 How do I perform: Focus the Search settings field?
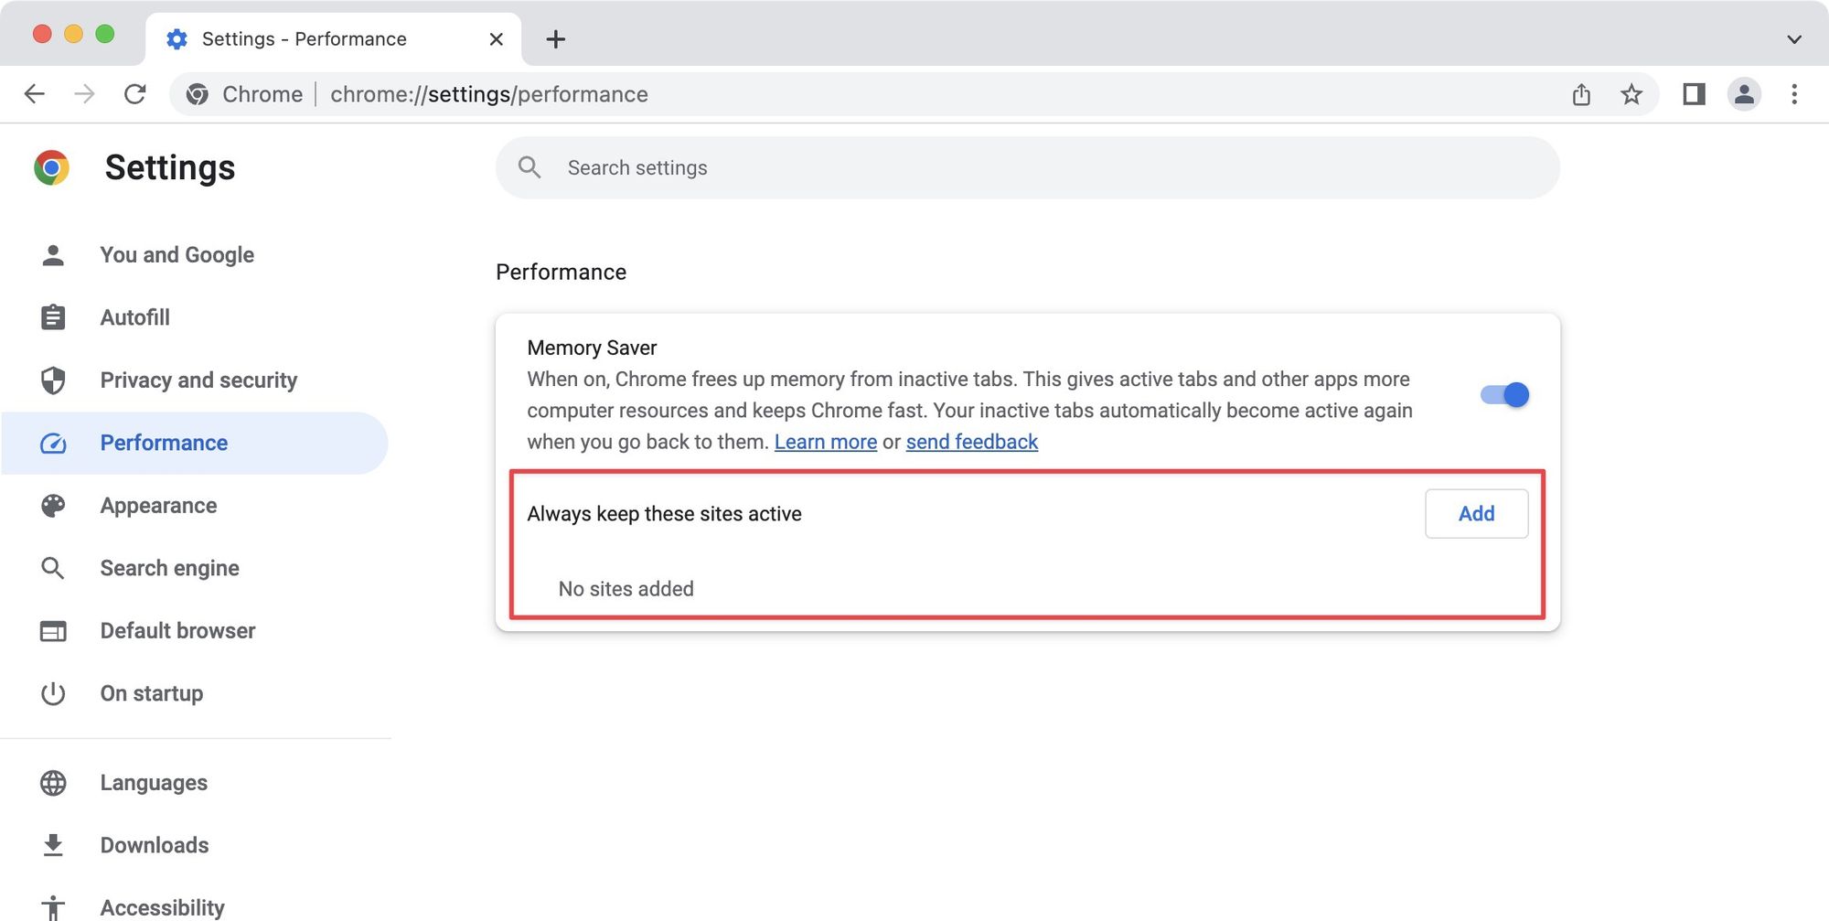point(1024,168)
